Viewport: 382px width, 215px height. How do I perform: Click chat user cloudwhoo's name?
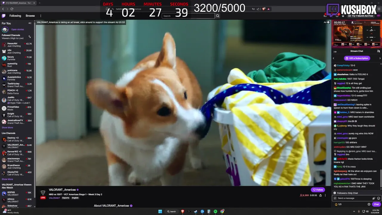(343, 74)
